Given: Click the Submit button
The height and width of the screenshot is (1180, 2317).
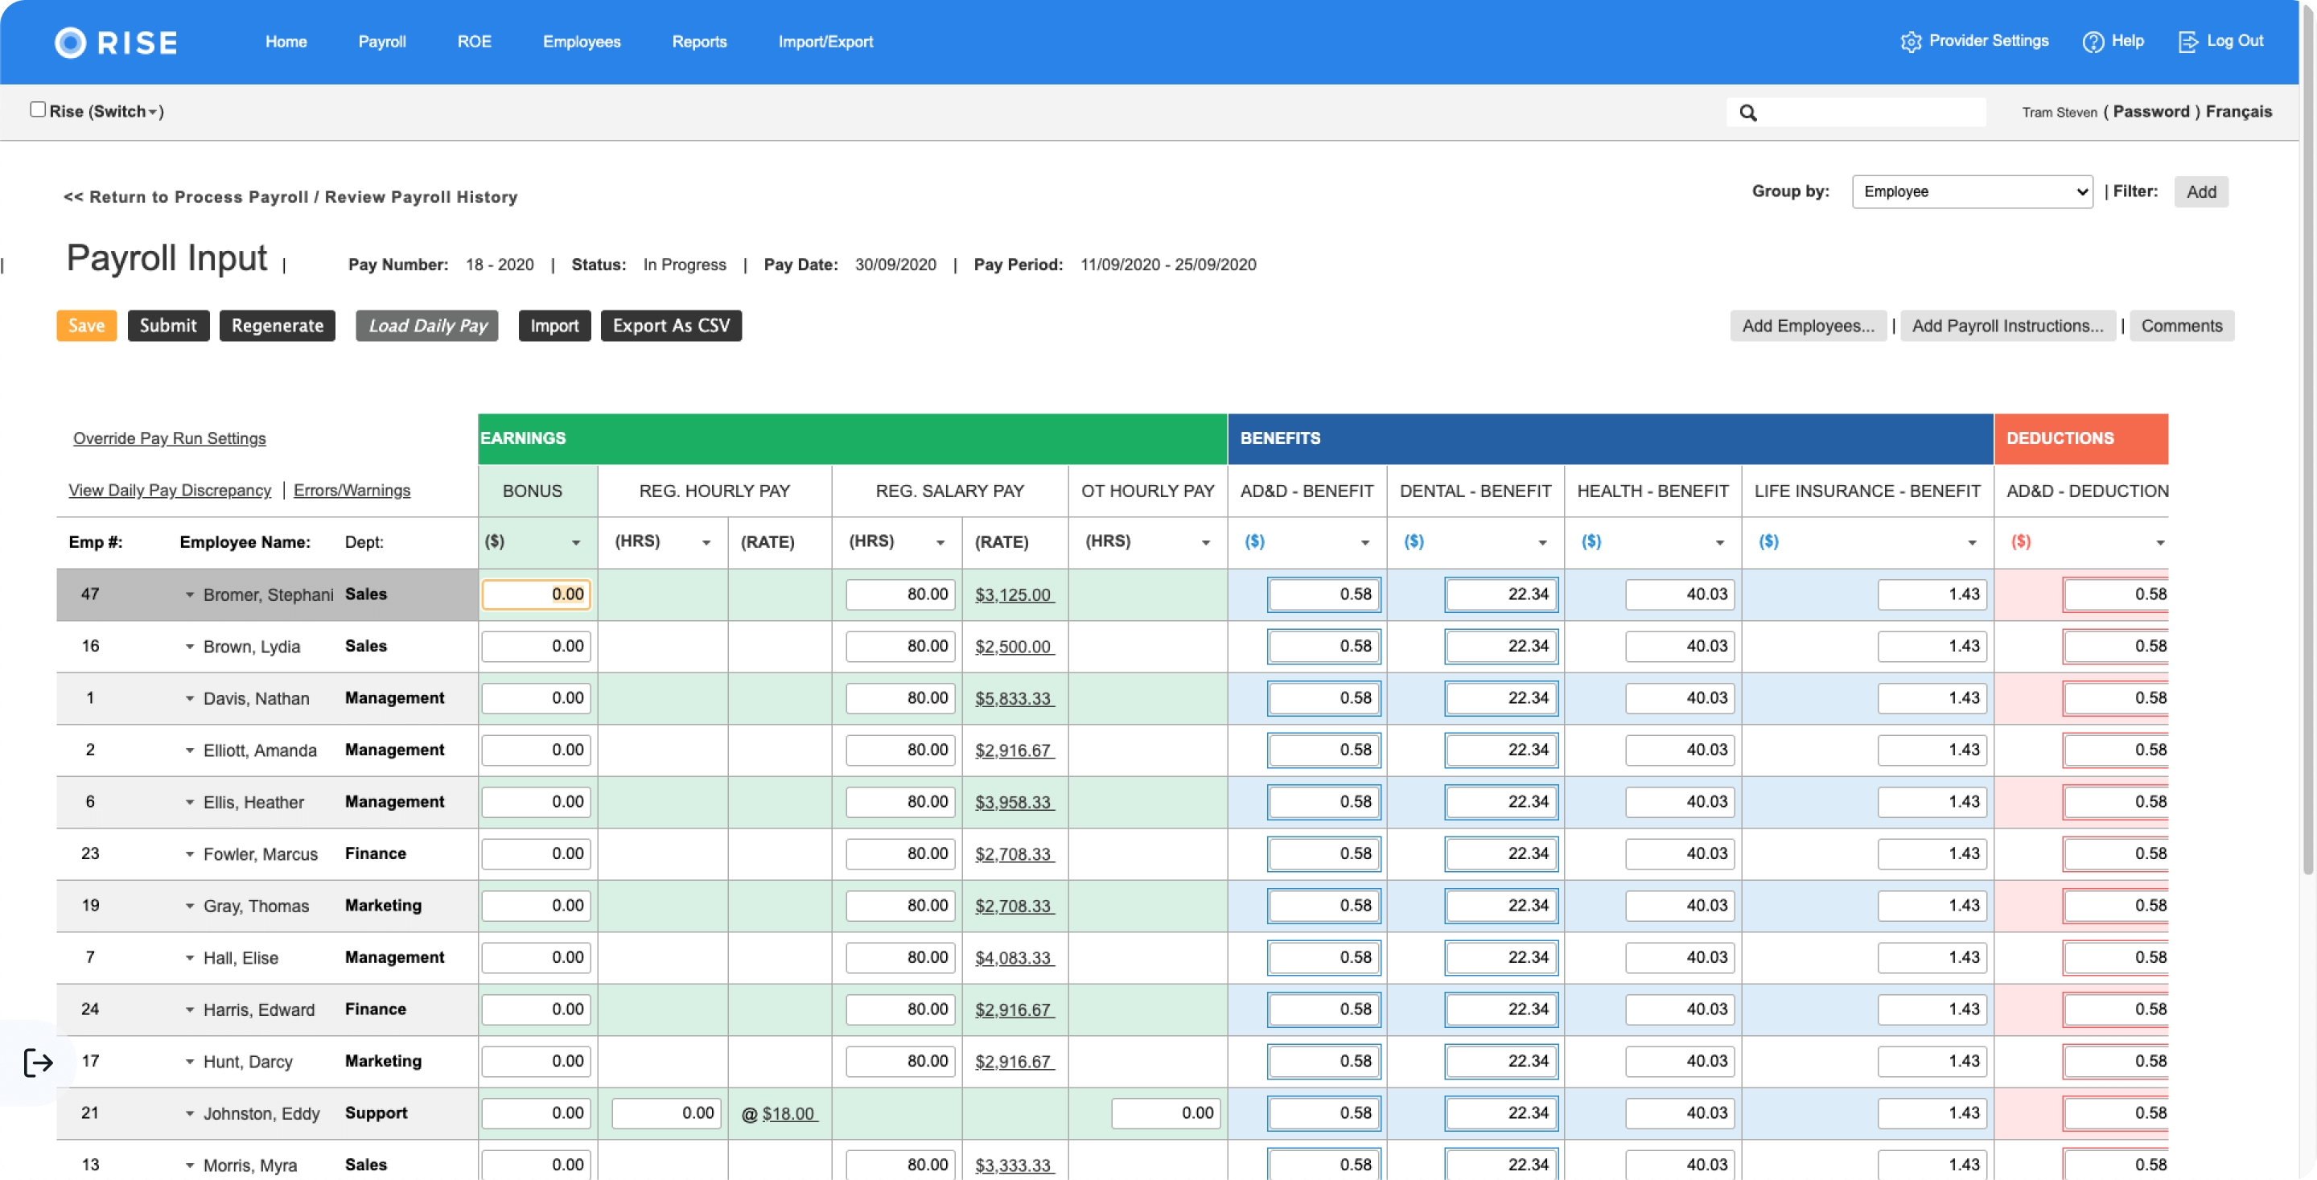Looking at the screenshot, I should click(x=168, y=326).
